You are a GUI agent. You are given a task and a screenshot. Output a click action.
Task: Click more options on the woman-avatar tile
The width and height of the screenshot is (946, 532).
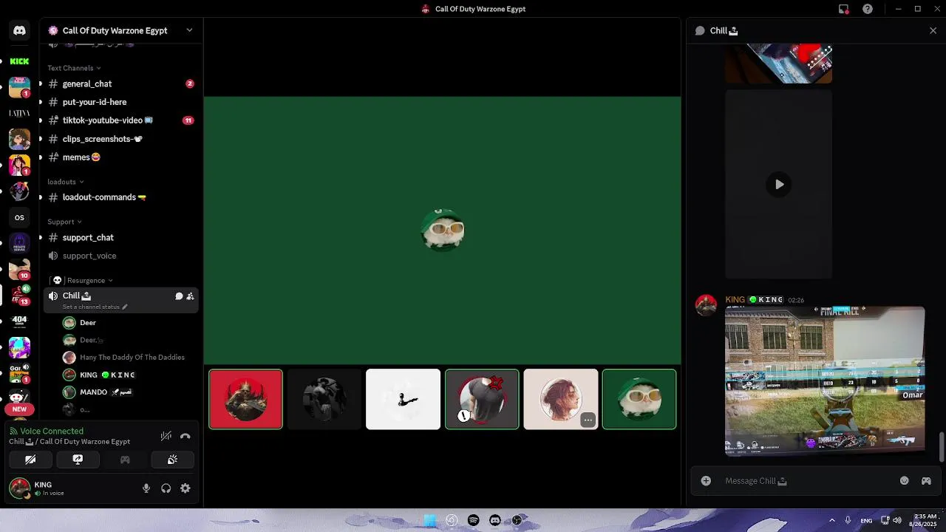point(588,420)
